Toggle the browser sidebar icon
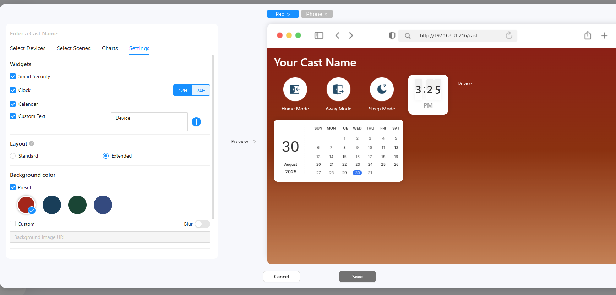The height and width of the screenshot is (295, 616). [319, 35]
